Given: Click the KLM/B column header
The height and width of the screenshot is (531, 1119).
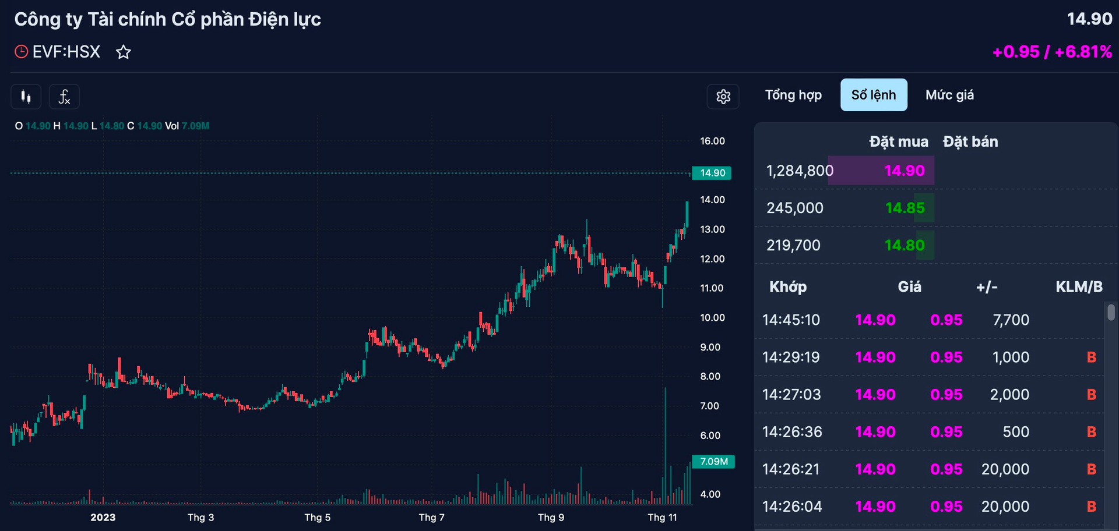Looking at the screenshot, I should [1078, 286].
